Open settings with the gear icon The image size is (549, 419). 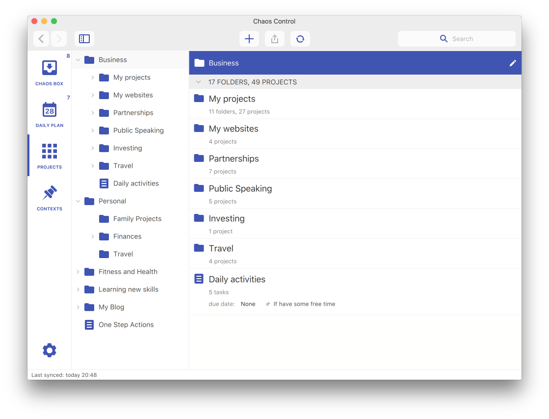click(49, 350)
